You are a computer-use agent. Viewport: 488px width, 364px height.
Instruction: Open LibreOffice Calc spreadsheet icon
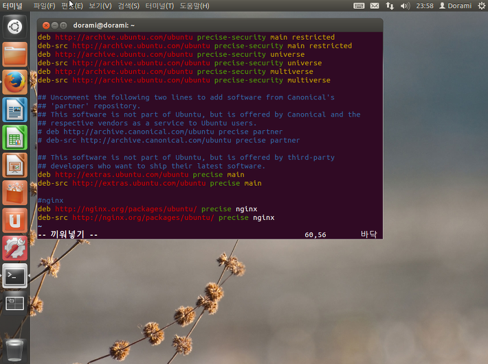coord(14,138)
